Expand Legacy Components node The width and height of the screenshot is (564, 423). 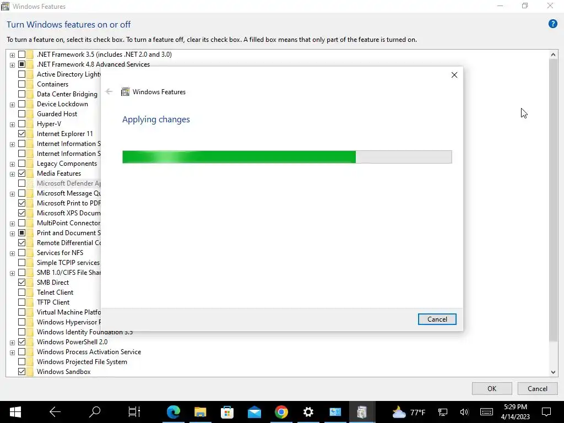pos(12,164)
